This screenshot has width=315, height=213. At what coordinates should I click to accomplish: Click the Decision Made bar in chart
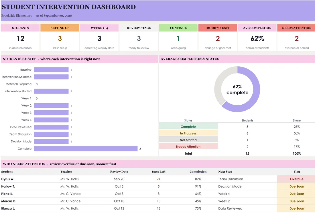[x=51, y=142]
